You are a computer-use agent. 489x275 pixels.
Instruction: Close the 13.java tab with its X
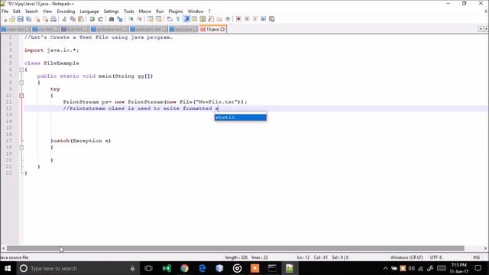coord(222,29)
